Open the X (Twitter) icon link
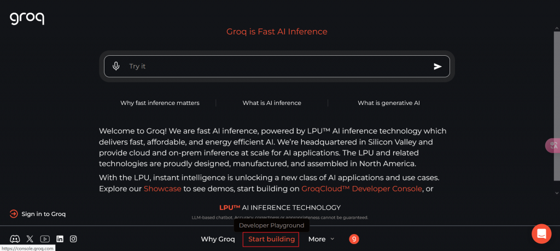Viewport: 560px width, 251px height. (x=30, y=239)
